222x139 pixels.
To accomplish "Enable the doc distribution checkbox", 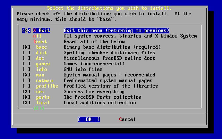I will point(26,58).
